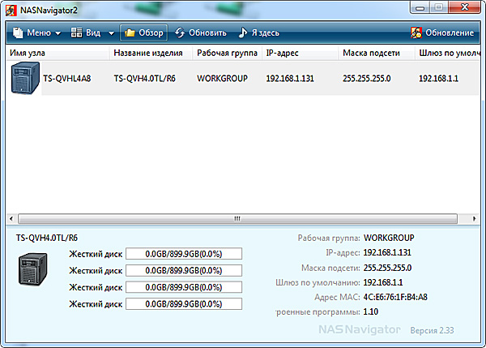Click the Маска подсети column header

click(375, 54)
